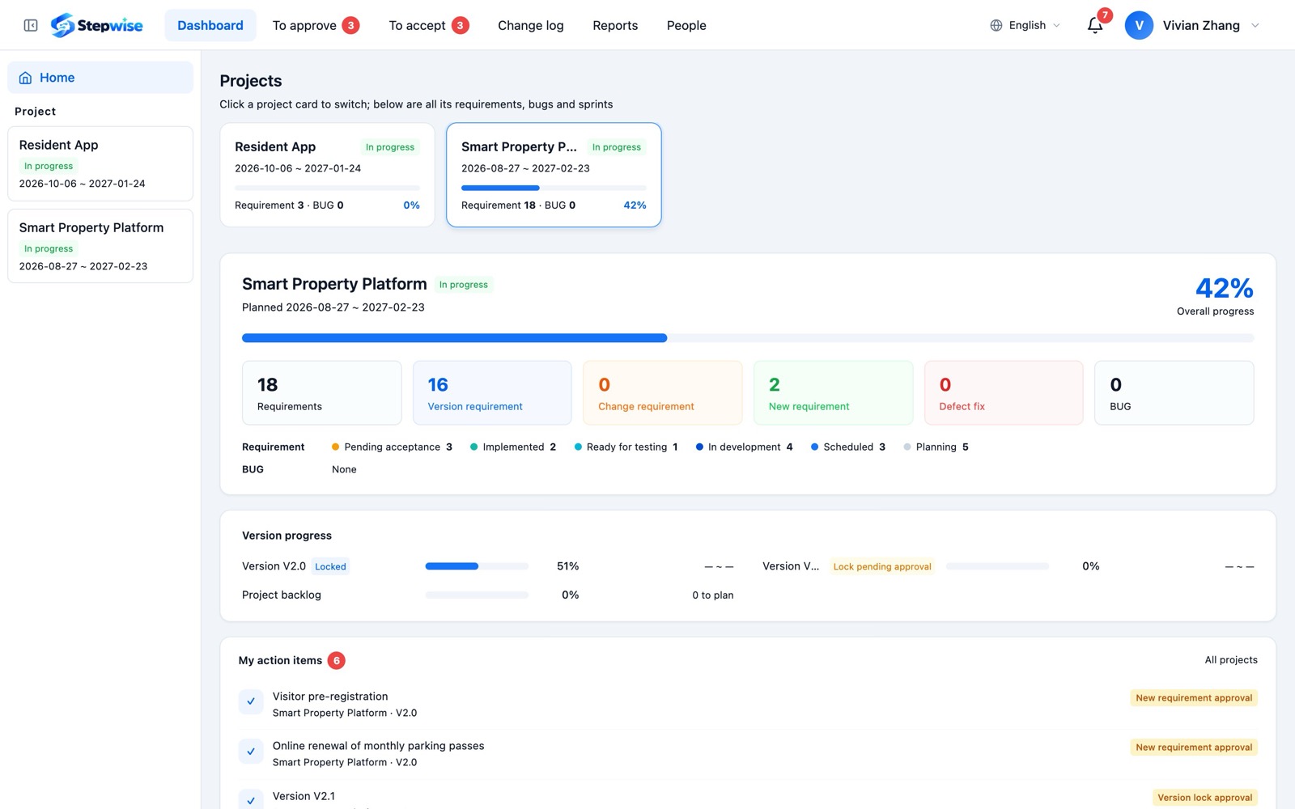The height and width of the screenshot is (809, 1295).
Task: Check off Online renewal of parking passes
Action: tap(251, 752)
